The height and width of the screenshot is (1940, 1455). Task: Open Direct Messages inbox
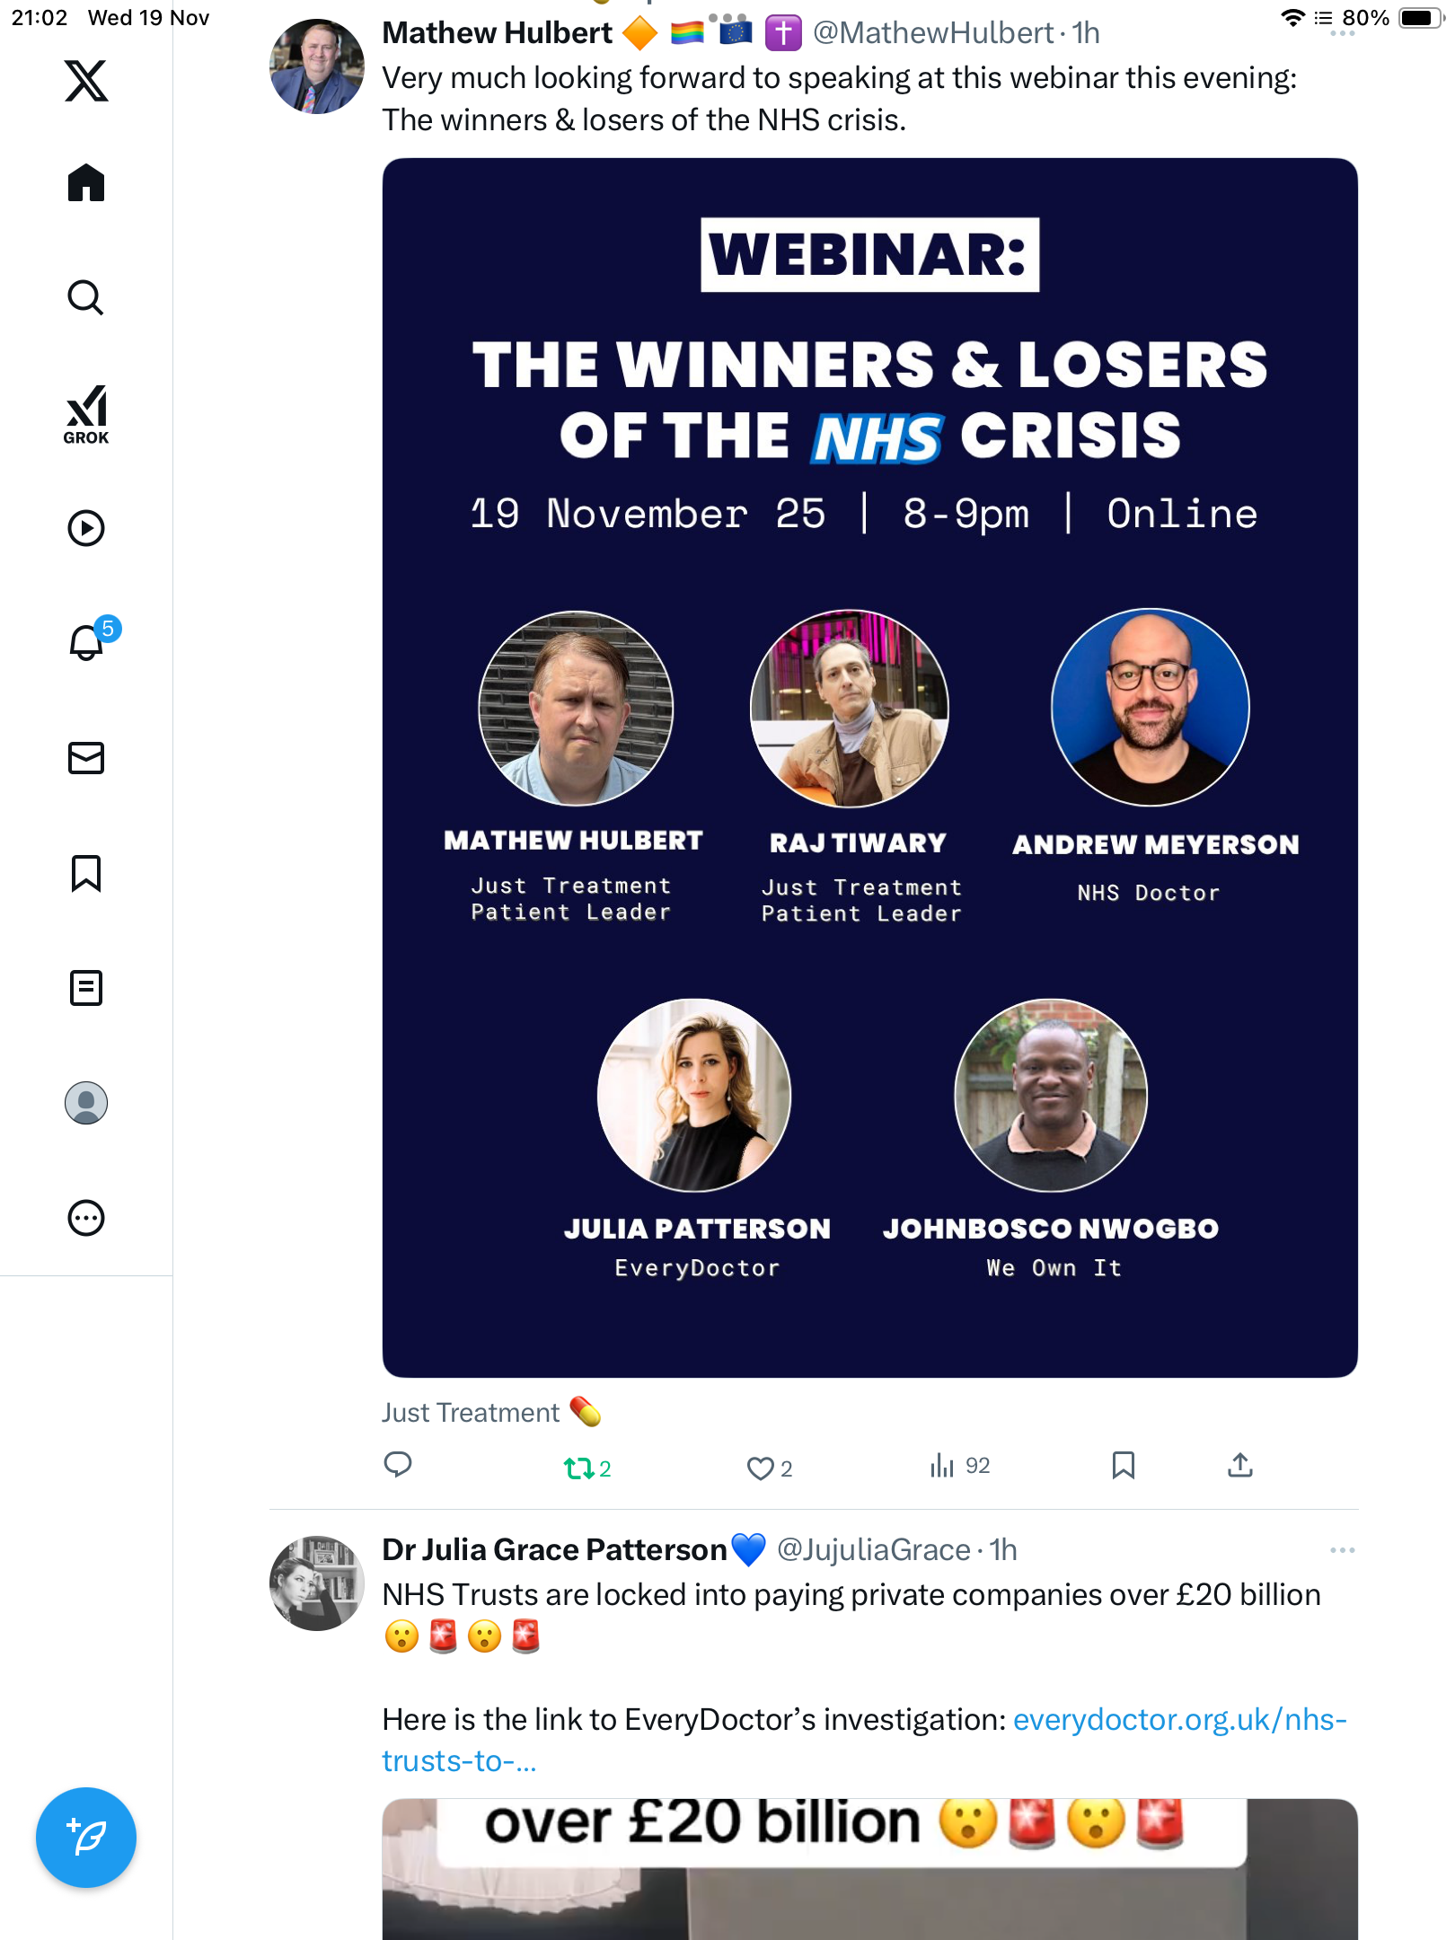[x=86, y=758]
